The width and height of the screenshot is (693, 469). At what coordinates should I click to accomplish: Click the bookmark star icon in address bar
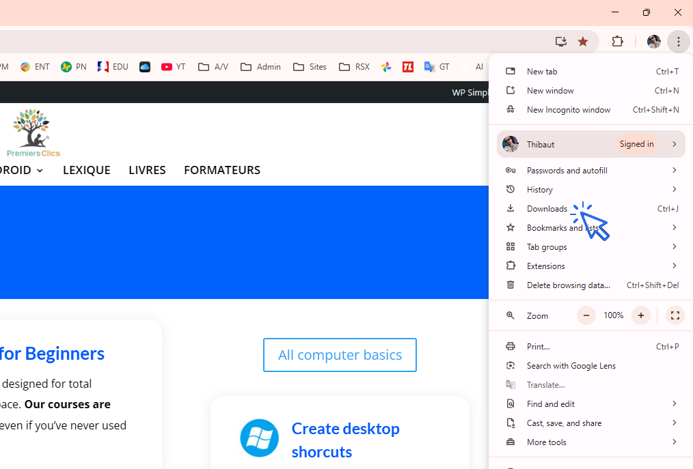(583, 42)
